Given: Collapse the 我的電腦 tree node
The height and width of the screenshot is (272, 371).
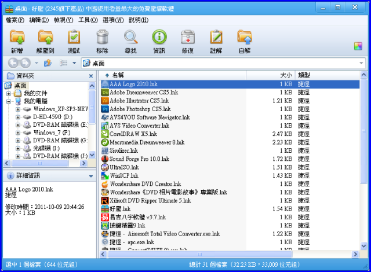Looking at the screenshot, I should point(9,101).
